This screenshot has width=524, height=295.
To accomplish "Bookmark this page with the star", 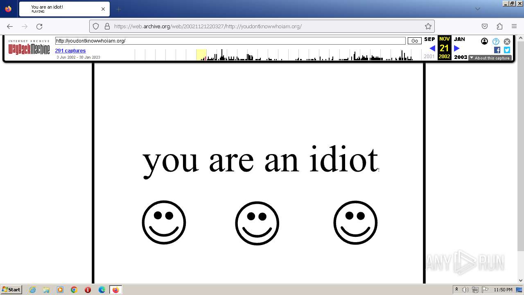I will (x=428, y=26).
